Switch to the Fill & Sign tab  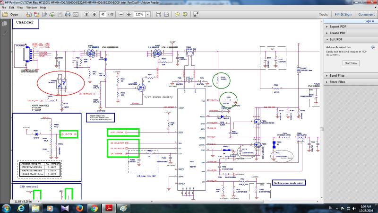[343, 15]
